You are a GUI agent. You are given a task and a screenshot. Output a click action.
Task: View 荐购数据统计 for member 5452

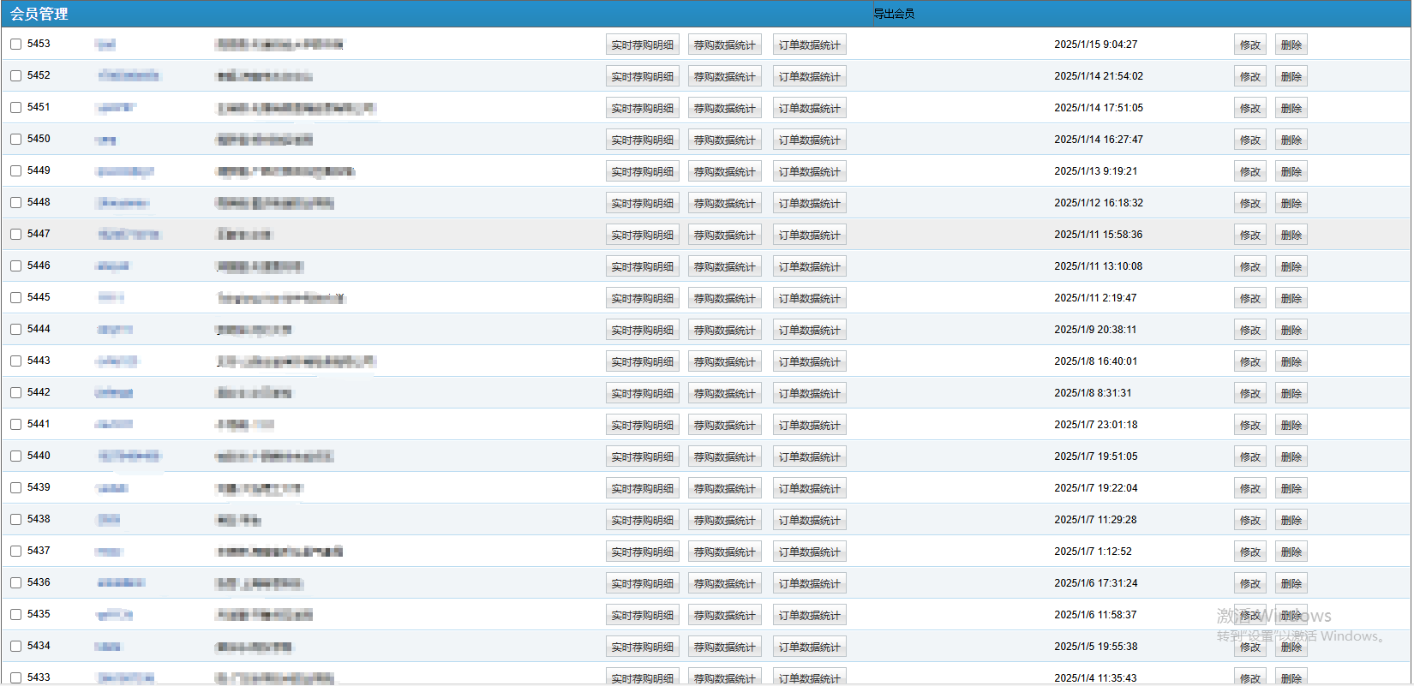coord(724,77)
